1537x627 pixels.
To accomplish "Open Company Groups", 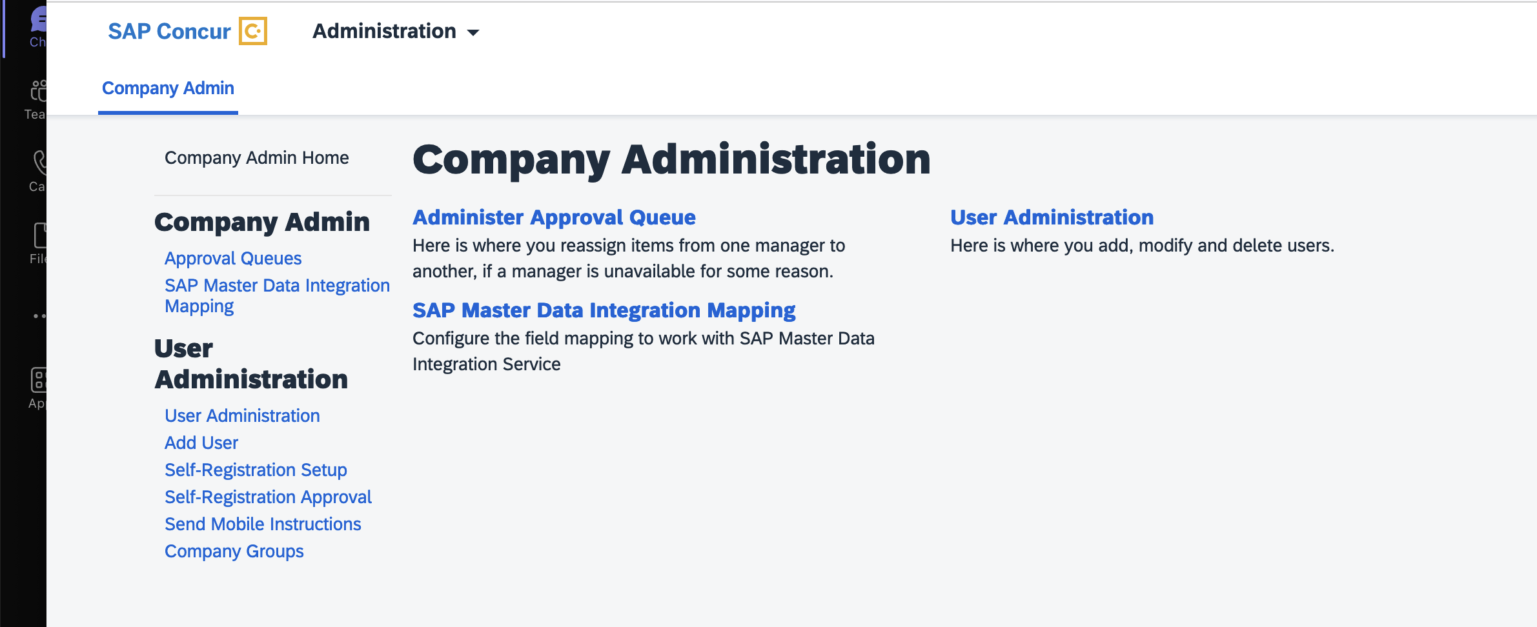I will click(x=234, y=551).
